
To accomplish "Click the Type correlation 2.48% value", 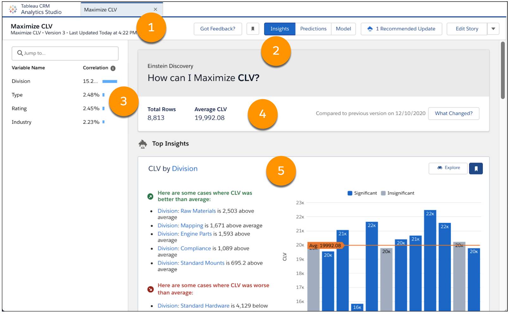I will [x=91, y=95].
